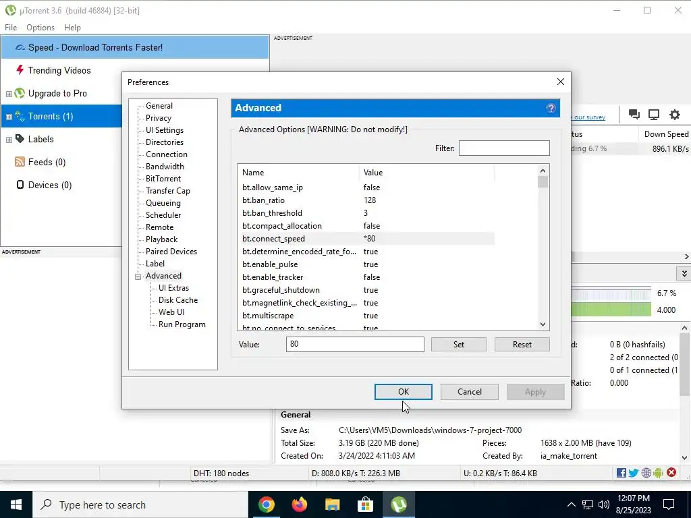Screen dimensions: 691x518
Task: Select Directories in preferences tree
Action: coord(165,142)
